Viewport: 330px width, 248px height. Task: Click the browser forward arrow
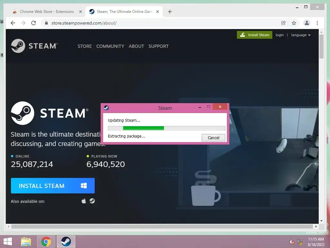pyautogui.click(x=23, y=23)
